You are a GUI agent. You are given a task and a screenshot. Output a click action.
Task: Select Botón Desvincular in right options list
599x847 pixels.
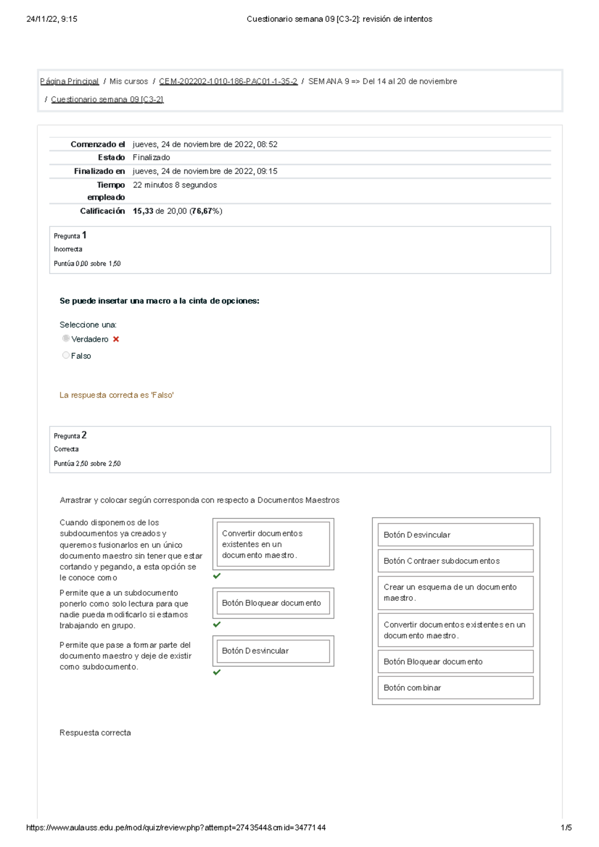tap(455, 535)
